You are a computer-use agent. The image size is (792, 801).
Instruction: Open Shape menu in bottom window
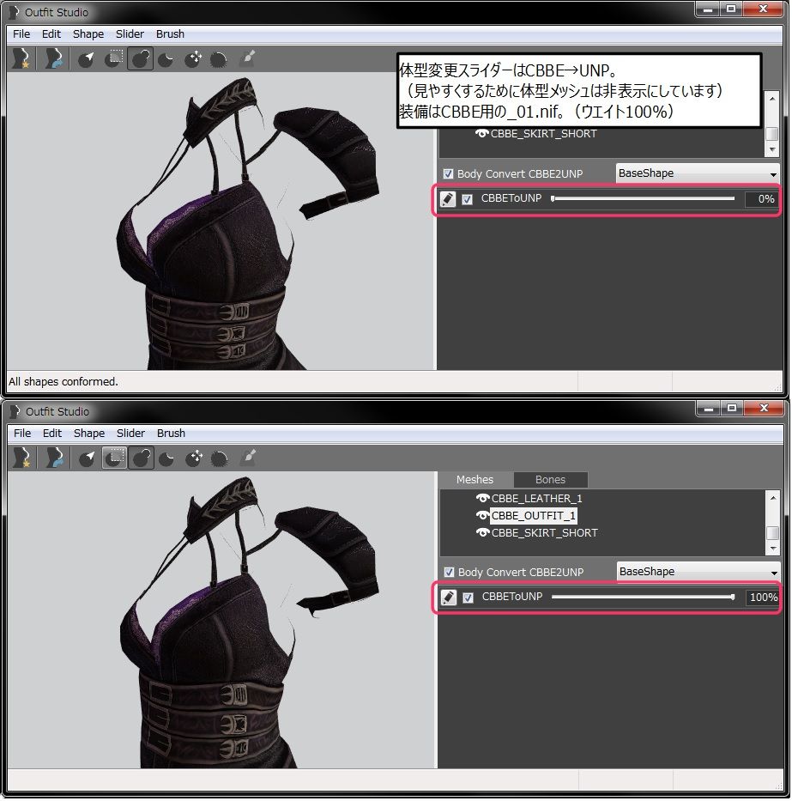[89, 434]
